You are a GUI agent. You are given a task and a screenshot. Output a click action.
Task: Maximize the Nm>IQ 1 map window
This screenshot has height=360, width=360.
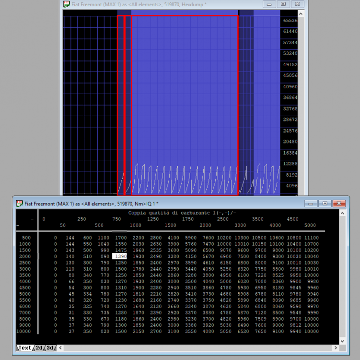pyautogui.click(x=325, y=204)
